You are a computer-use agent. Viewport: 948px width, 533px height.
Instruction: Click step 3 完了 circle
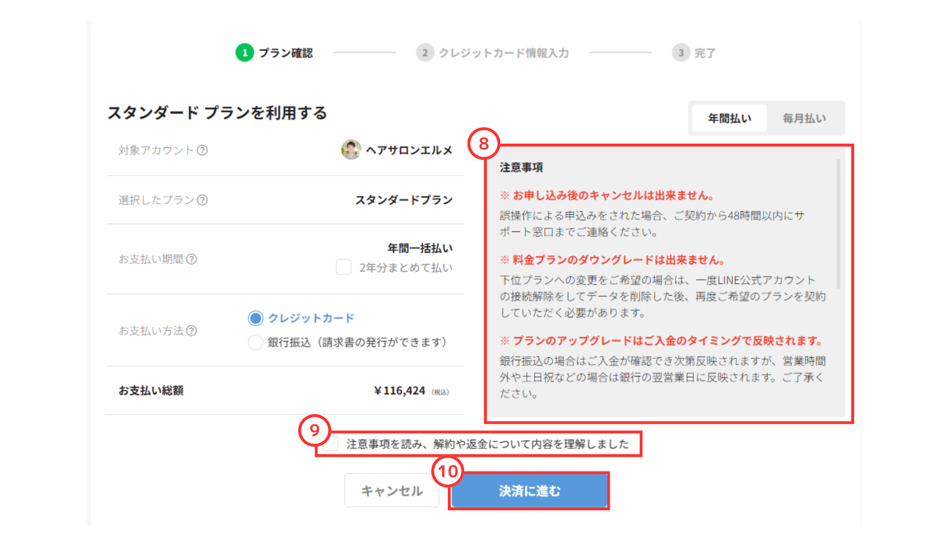pos(680,53)
